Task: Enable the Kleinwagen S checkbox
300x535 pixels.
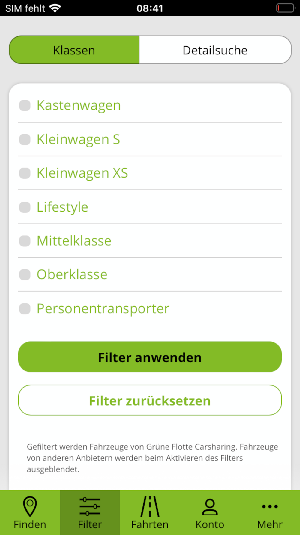Action: pyautogui.click(x=25, y=140)
